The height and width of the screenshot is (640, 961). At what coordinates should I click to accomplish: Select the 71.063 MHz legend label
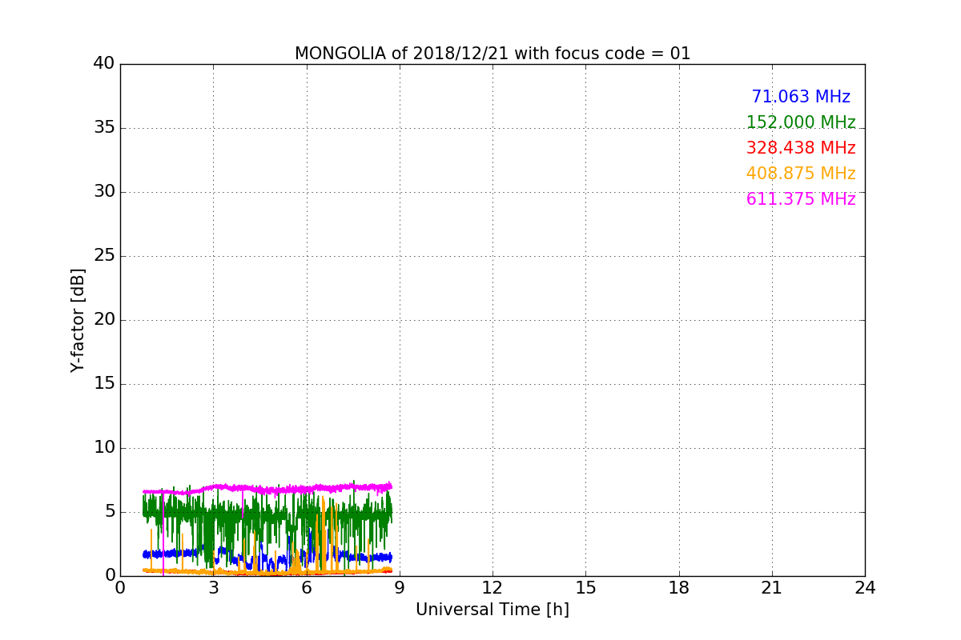pyautogui.click(x=801, y=97)
